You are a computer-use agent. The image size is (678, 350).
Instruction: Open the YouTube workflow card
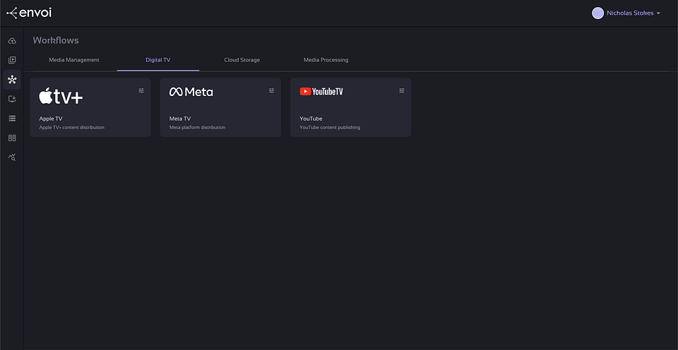[350, 111]
